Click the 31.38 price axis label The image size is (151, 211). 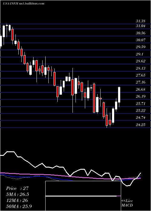coord(140,21)
